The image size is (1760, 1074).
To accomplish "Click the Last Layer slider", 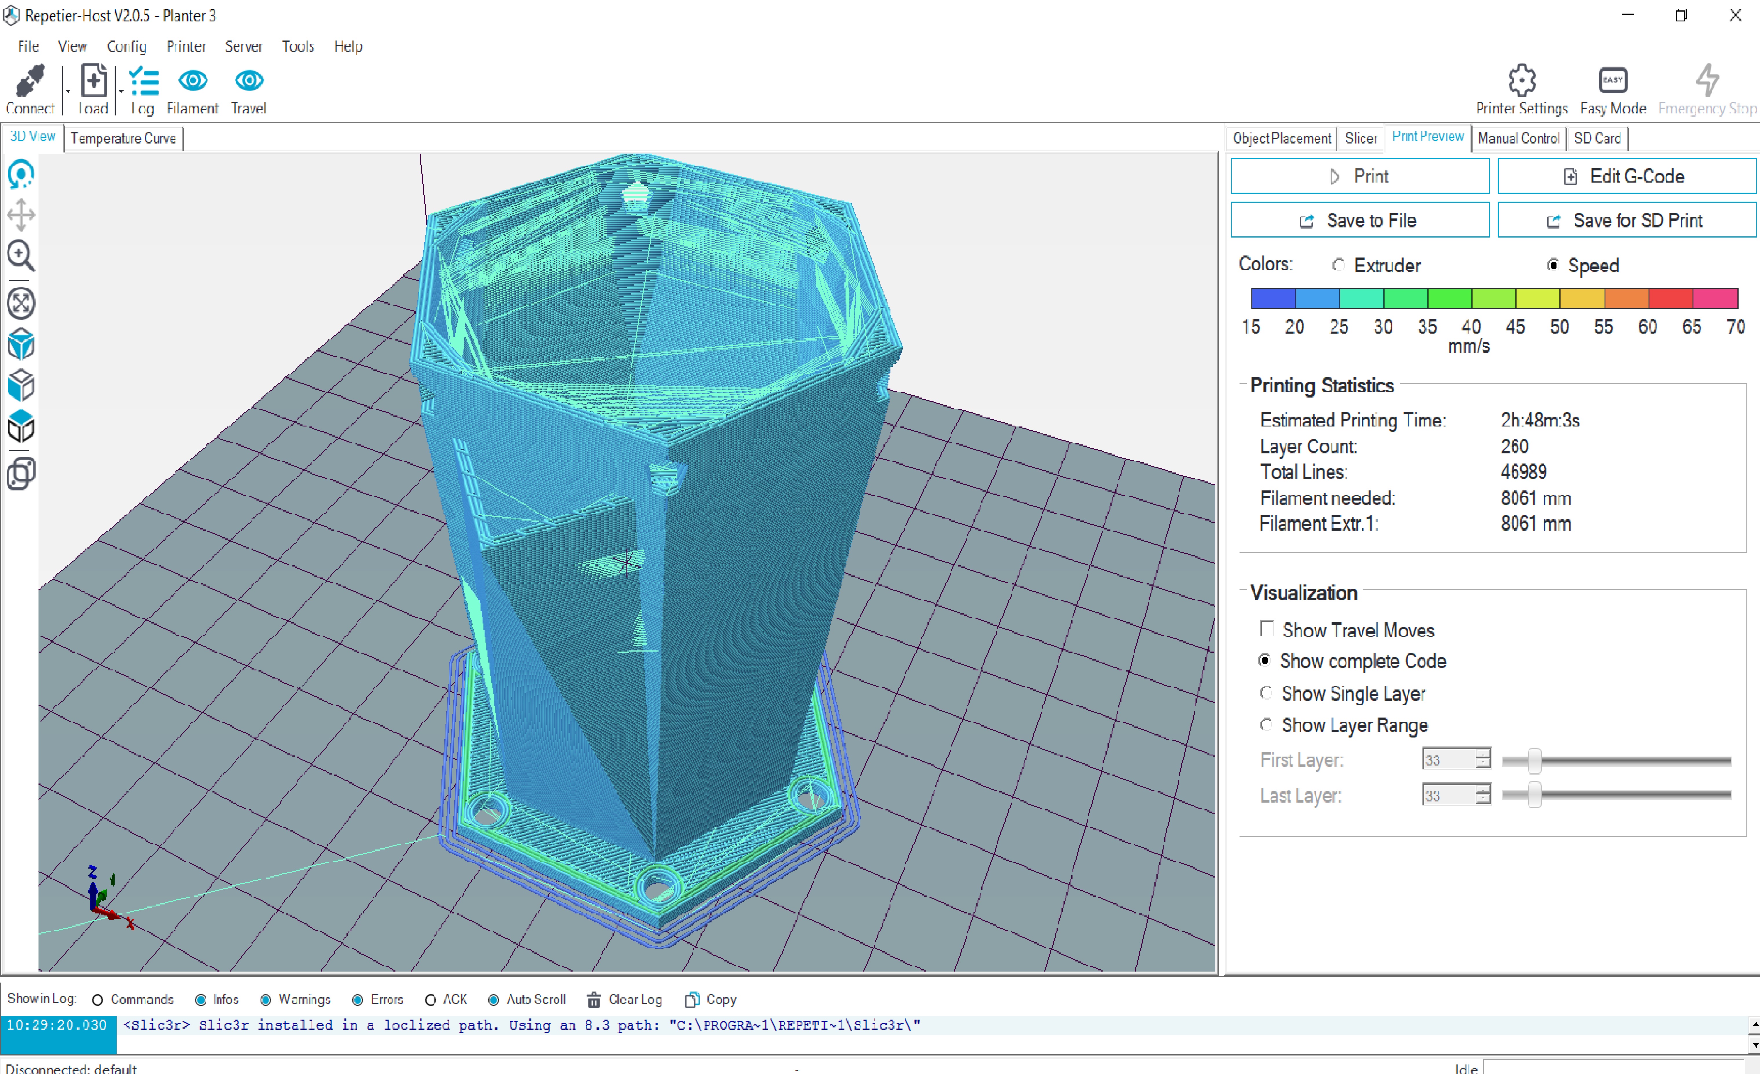I will tap(1616, 795).
